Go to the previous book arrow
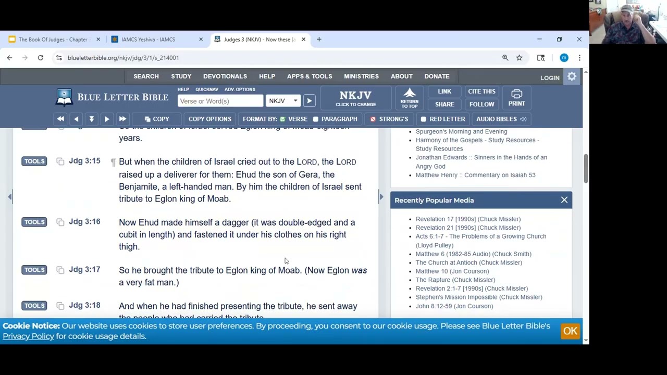Image resolution: width=667 pixels, height=375 pixels. point(60,119)
